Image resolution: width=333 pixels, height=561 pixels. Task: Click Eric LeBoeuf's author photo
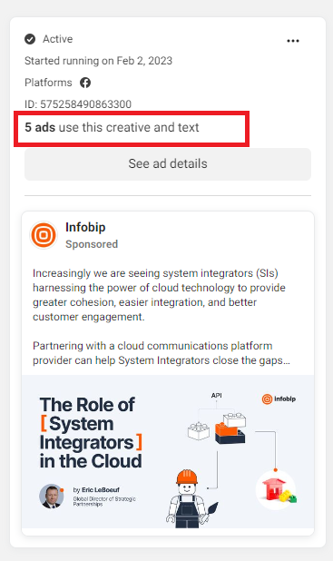[51, 497]
